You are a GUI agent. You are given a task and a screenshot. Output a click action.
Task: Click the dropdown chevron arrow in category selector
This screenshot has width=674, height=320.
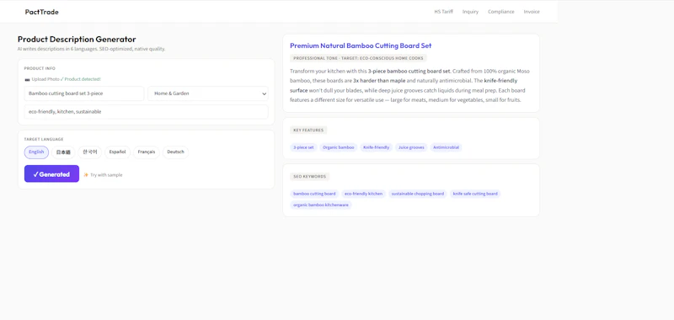click(x=264, y=93)
